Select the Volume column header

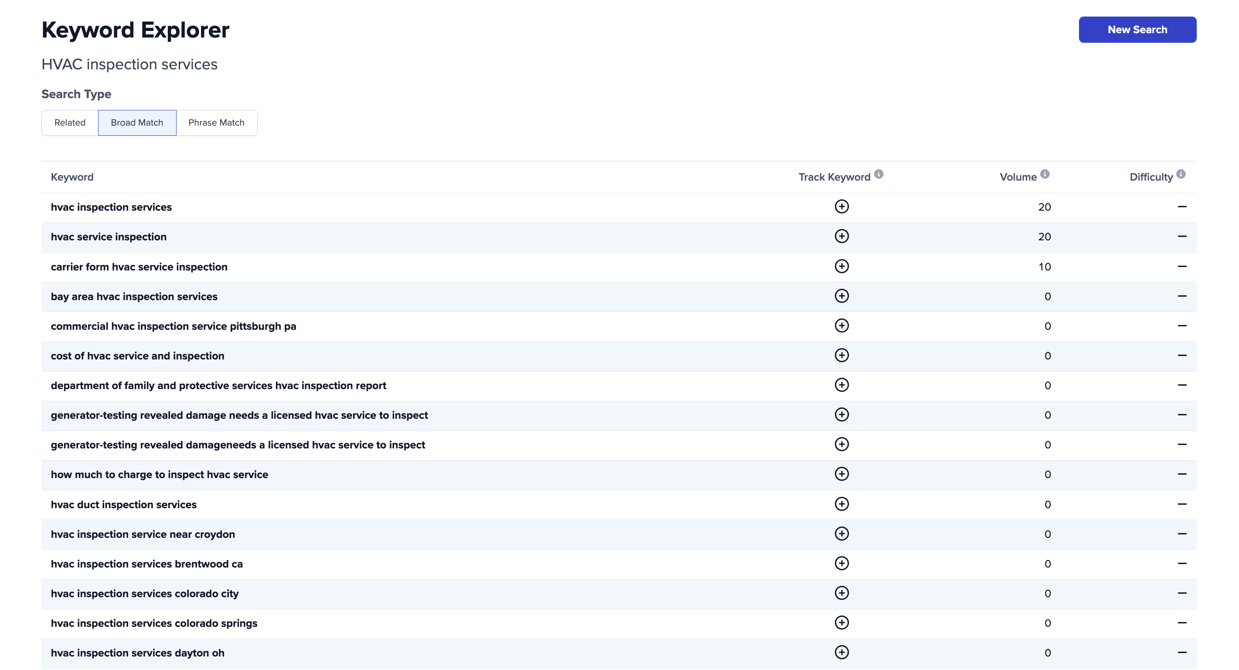click(x=1018, y=177)
